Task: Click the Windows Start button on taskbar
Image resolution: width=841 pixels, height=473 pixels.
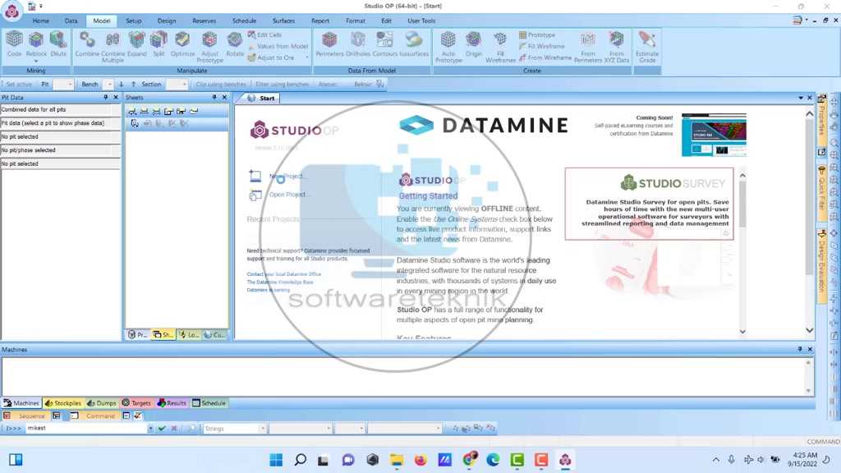Action: click(x=276, y=460)
